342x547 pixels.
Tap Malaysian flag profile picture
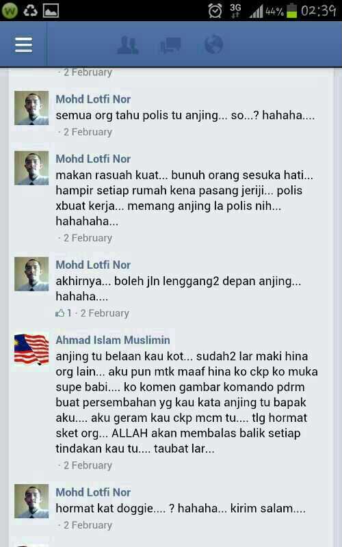click(31, 349)
